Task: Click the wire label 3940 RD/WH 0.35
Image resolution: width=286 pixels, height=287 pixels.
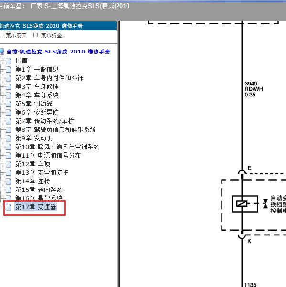Action: [254, 89]
